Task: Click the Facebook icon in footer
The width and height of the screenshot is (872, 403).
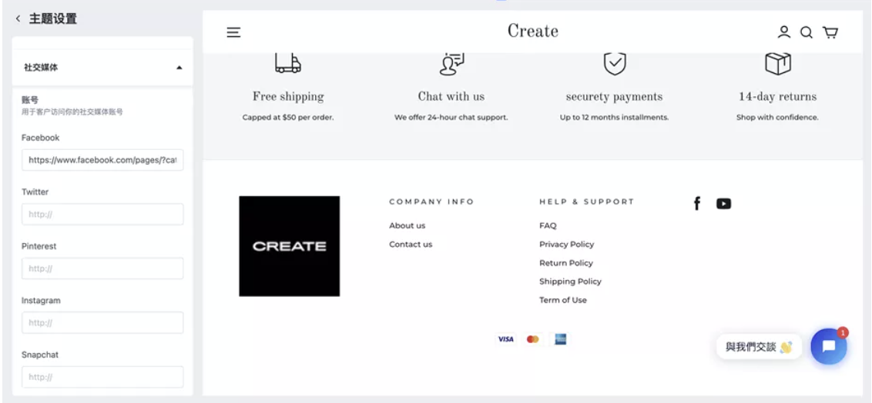Action: [697, 203]
